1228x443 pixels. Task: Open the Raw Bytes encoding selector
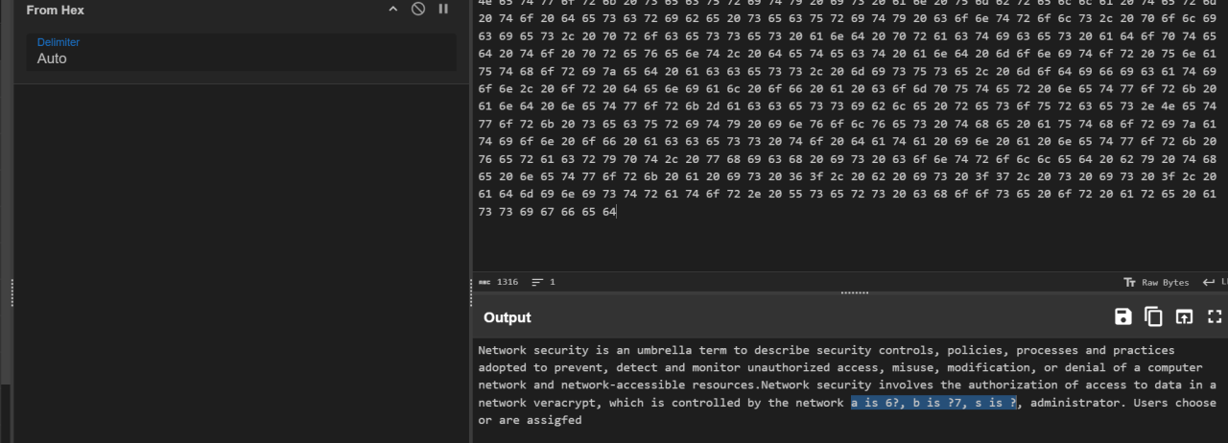click(x=1156, y=282)
